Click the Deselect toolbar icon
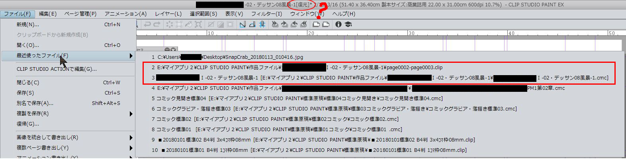 [x=211, y=24]
